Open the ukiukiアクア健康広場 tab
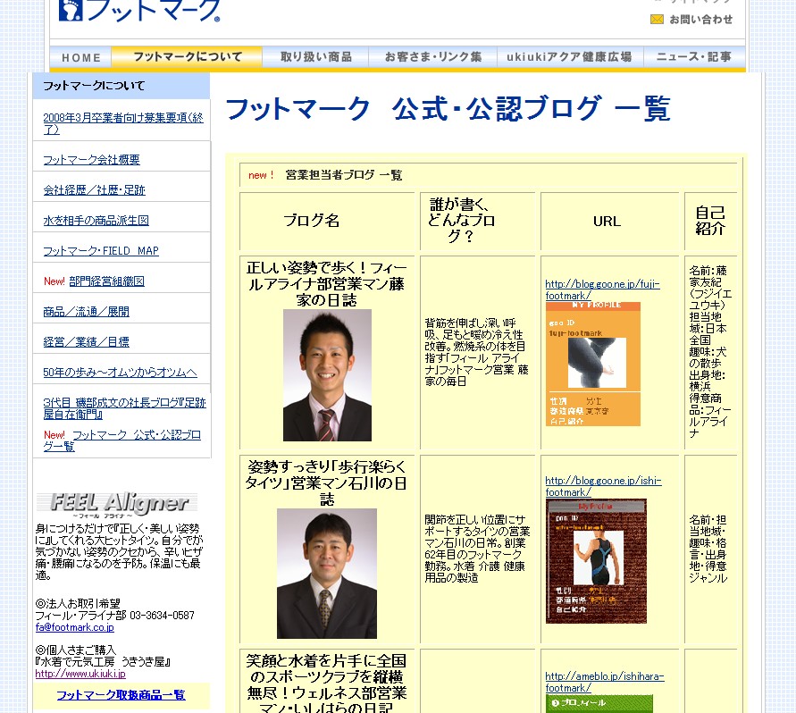This screenshot has height=713, width=796. coord(570,57)
